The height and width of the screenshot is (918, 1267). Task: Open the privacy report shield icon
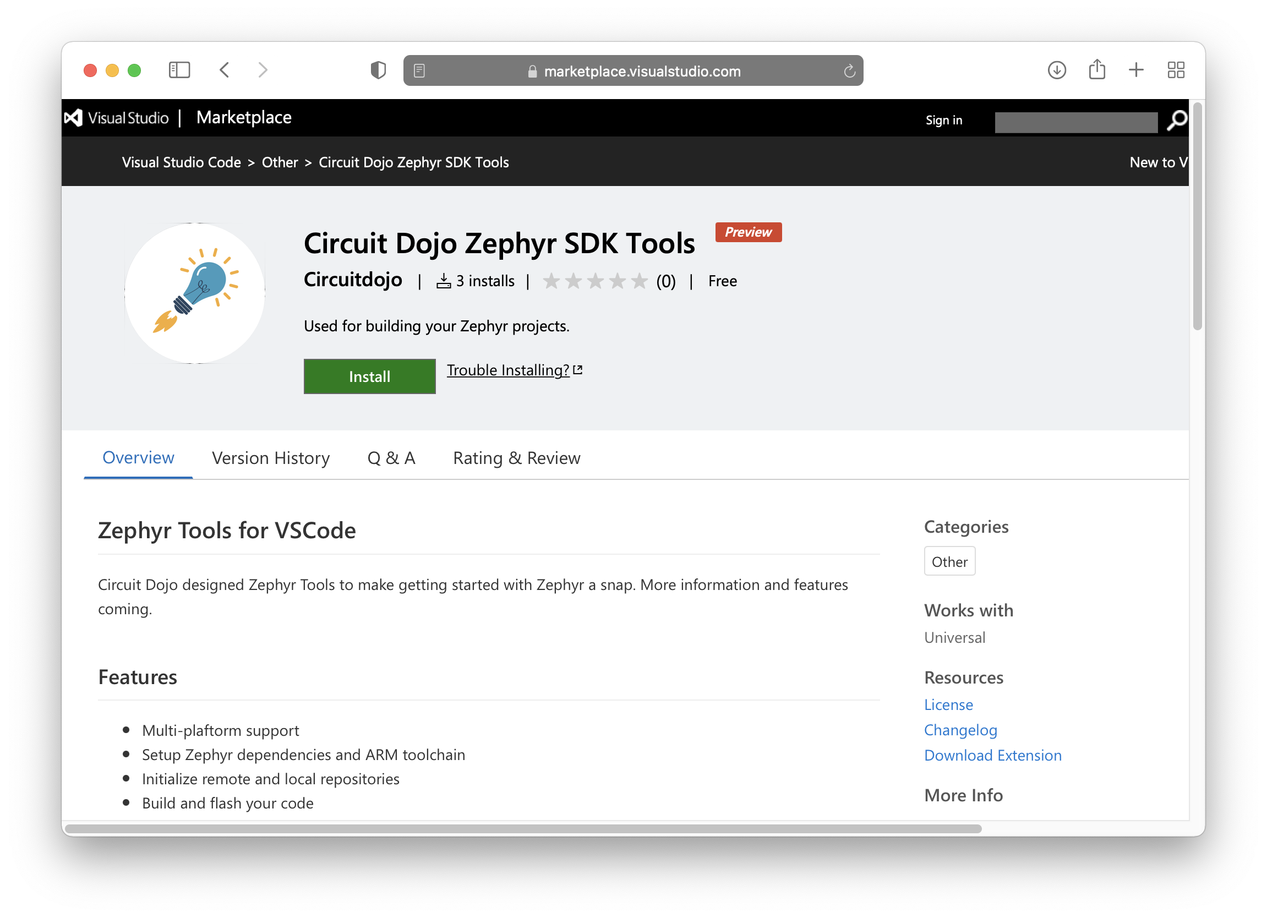pyautogui.click(x=378, y=70)
